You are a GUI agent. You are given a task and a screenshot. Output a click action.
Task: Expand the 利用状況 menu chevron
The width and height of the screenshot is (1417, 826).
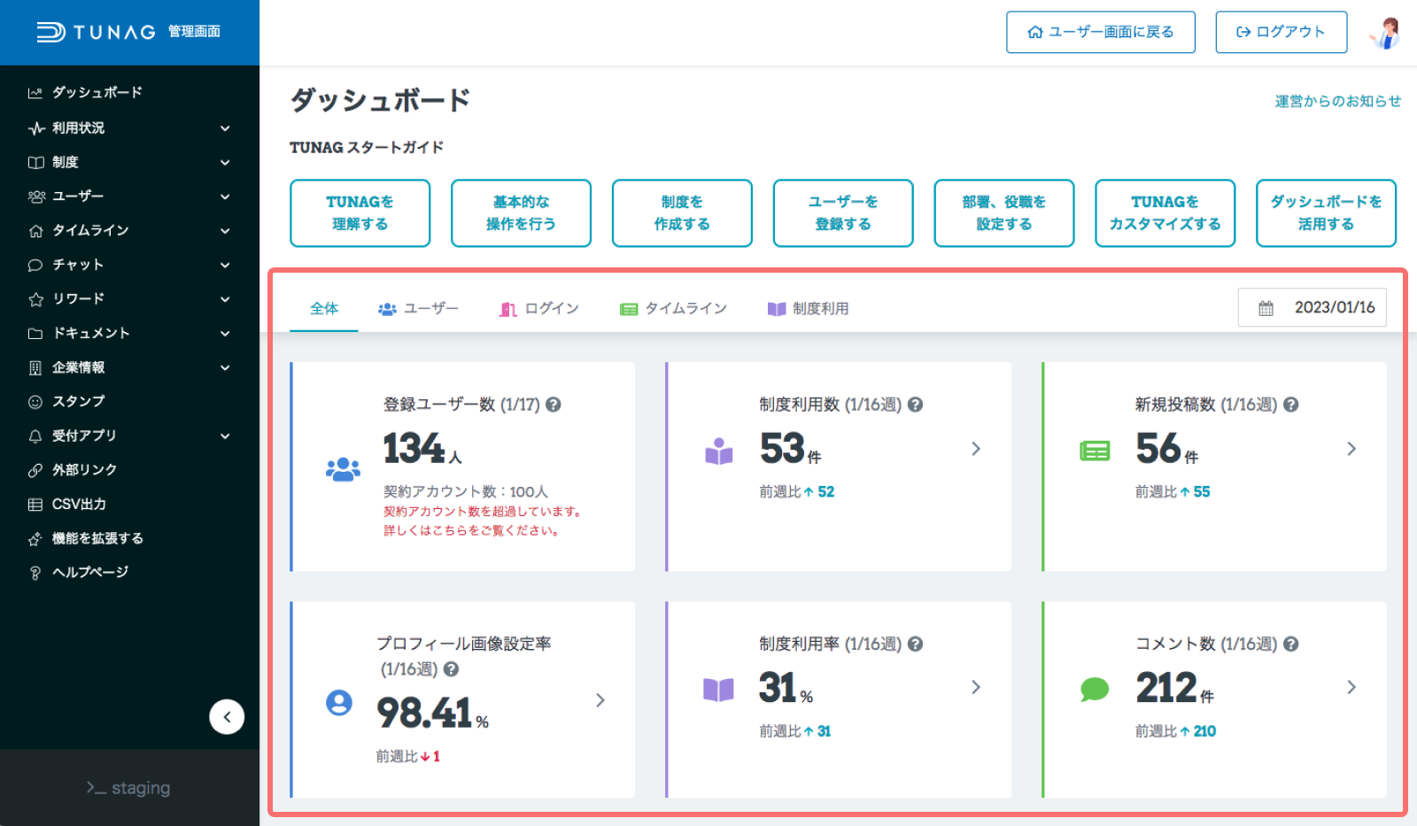[225, 128]
